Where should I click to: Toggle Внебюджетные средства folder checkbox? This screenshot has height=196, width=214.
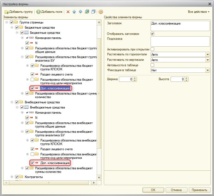pyautogui.click(x=17, y=102)
